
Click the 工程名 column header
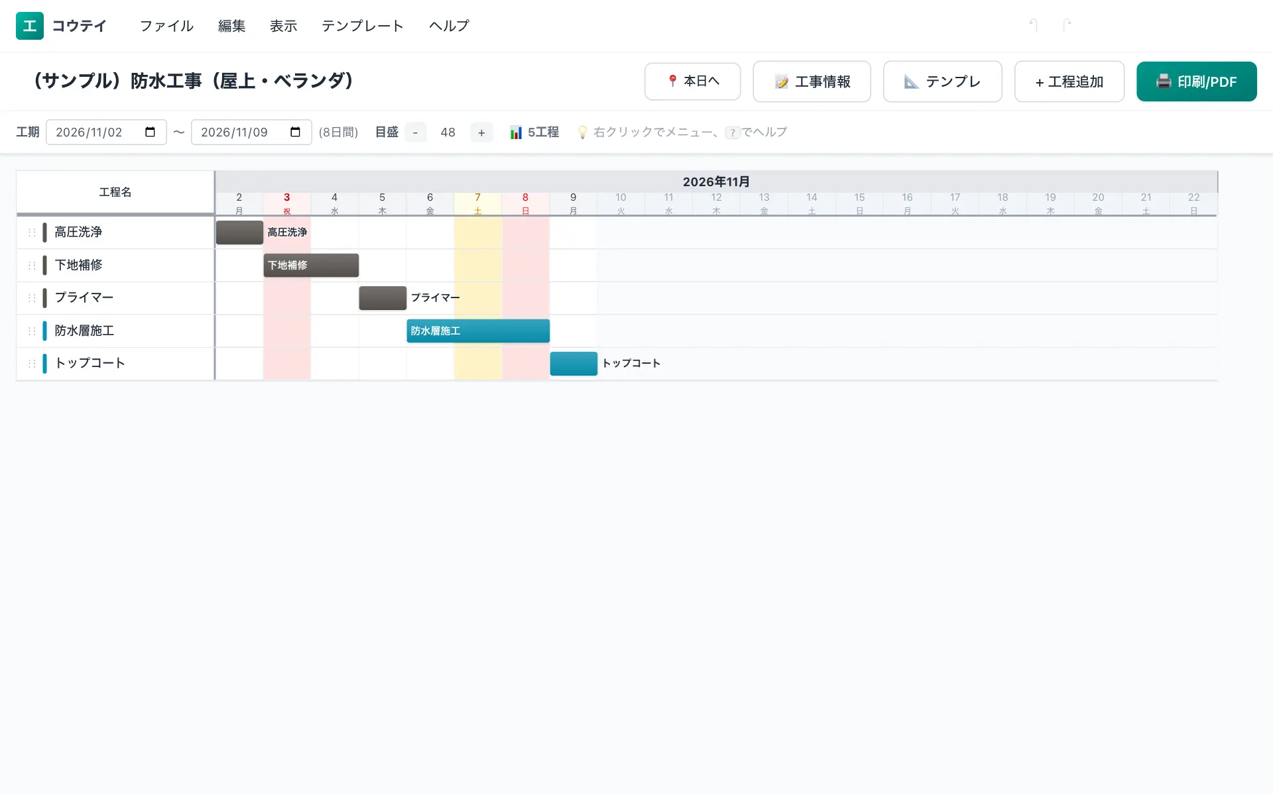[x=115, y=192]
